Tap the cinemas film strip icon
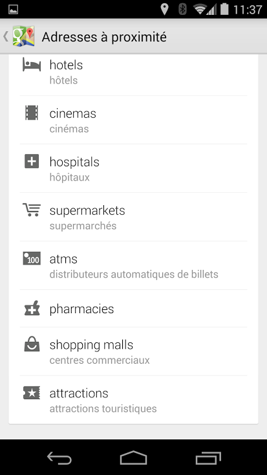The height and width of the screenshot is (475, 267). pyautogui.click(x=32, y=113)
